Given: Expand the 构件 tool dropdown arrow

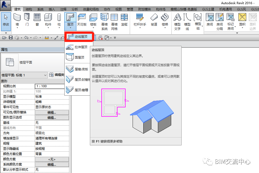Looking at the screenshot, I should [x=48, y=28].
